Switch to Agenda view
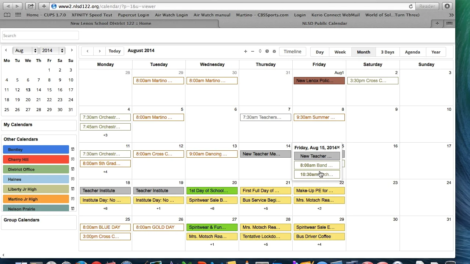Screen dimensions: 470x264 [412, 52]
